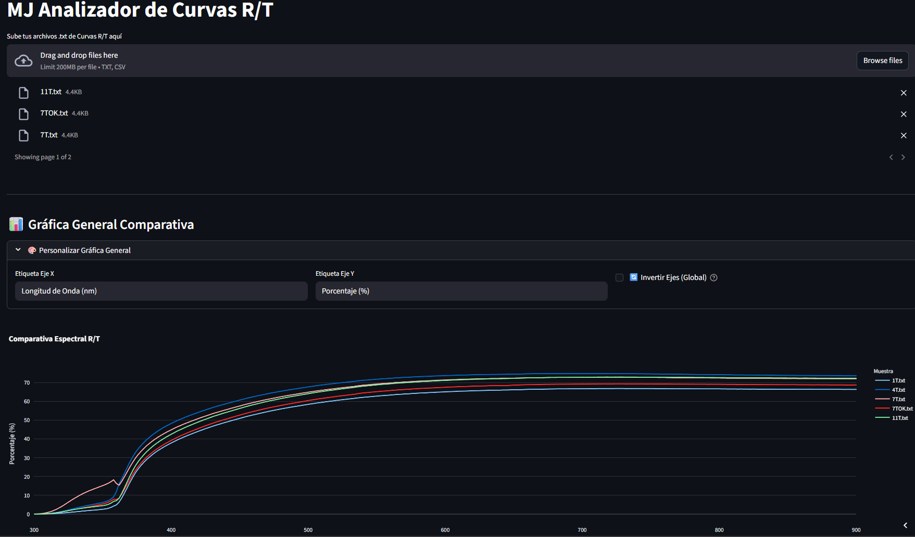Collapse the side arrow at bottom right
Screen dimensions: 915x537
tap(905, 526)
